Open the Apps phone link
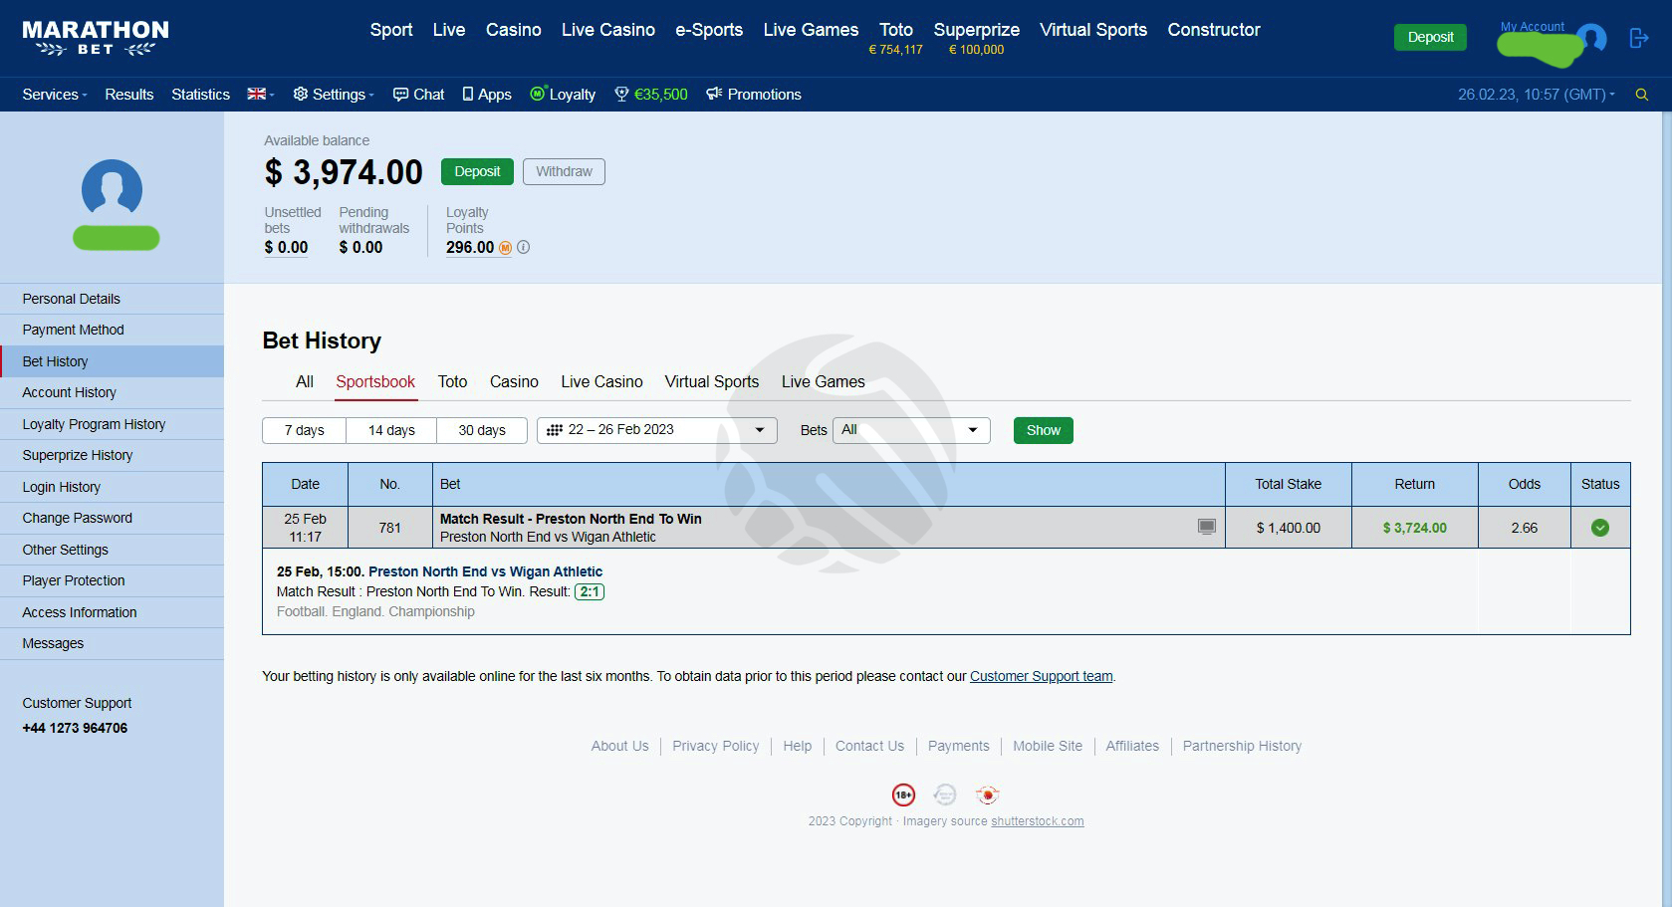 [487, 95]
